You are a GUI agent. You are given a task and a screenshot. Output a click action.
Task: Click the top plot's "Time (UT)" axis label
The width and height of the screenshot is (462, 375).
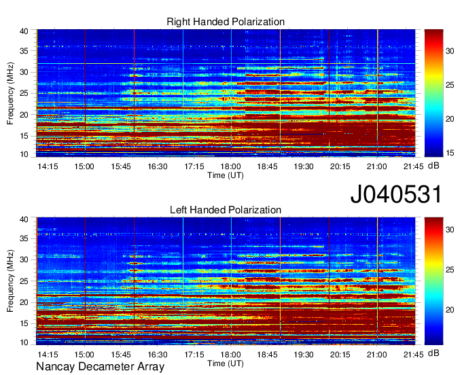point(226,175)
